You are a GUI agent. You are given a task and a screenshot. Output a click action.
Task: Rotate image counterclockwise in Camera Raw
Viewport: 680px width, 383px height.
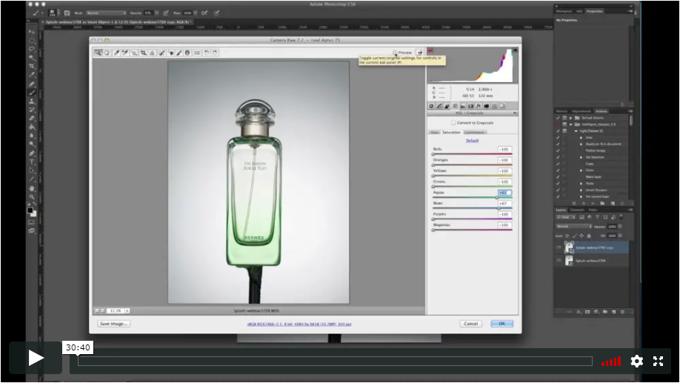click(x=207, y=53)
